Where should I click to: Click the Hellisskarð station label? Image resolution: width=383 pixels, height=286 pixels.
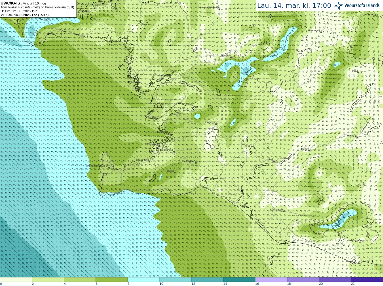189,161
